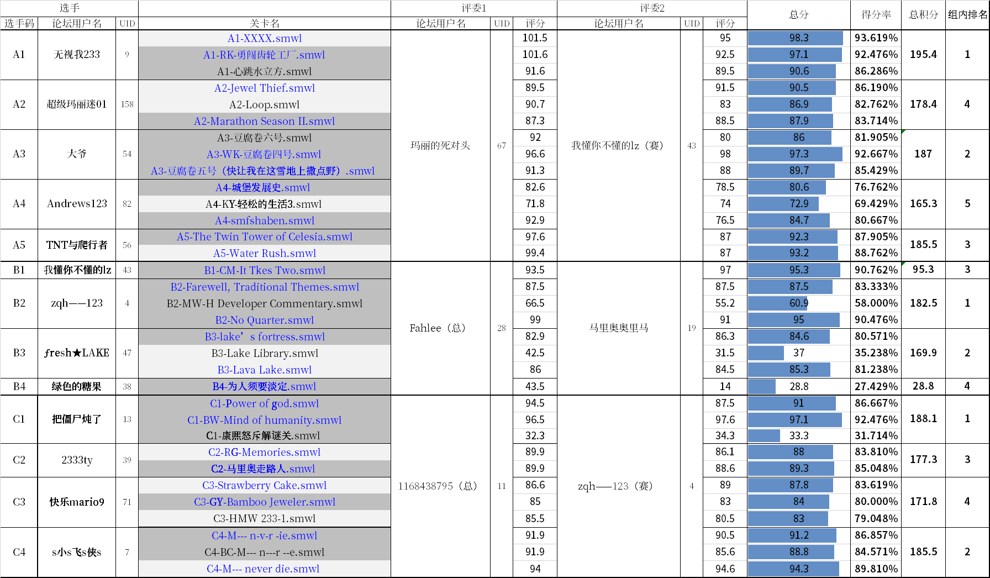990x578 pixels.
Task: Open the B4-为人须要淡定.smwl link
Action: [x=264, y=386]
